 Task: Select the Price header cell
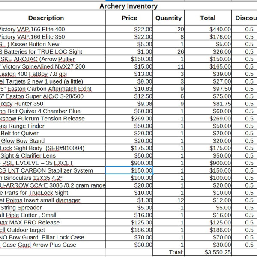click(x=129, y=18)
